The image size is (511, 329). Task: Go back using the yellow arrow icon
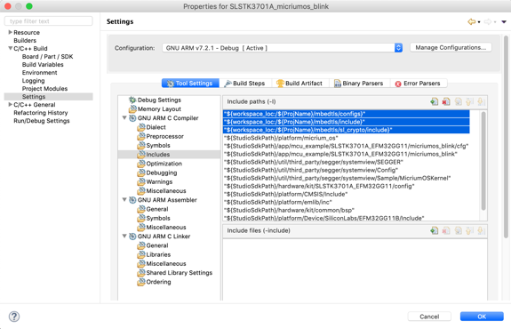tap(471, 22)
